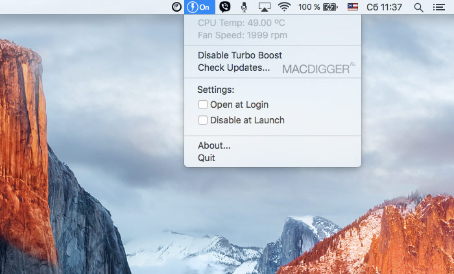Choose Check Updates... menu entry
Screen dimensions: 454x274
[x=233, y=68]
